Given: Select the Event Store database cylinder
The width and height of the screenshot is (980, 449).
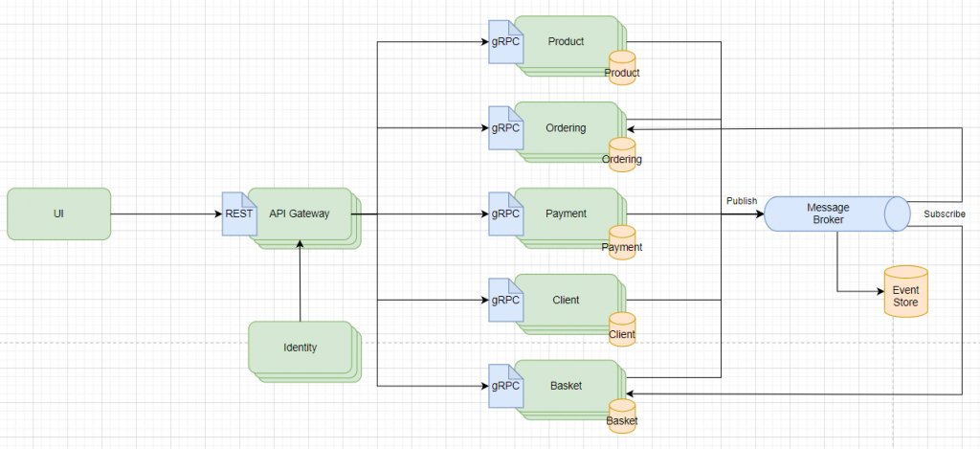Looking at the screenshot, I should (x=905, y=291).
